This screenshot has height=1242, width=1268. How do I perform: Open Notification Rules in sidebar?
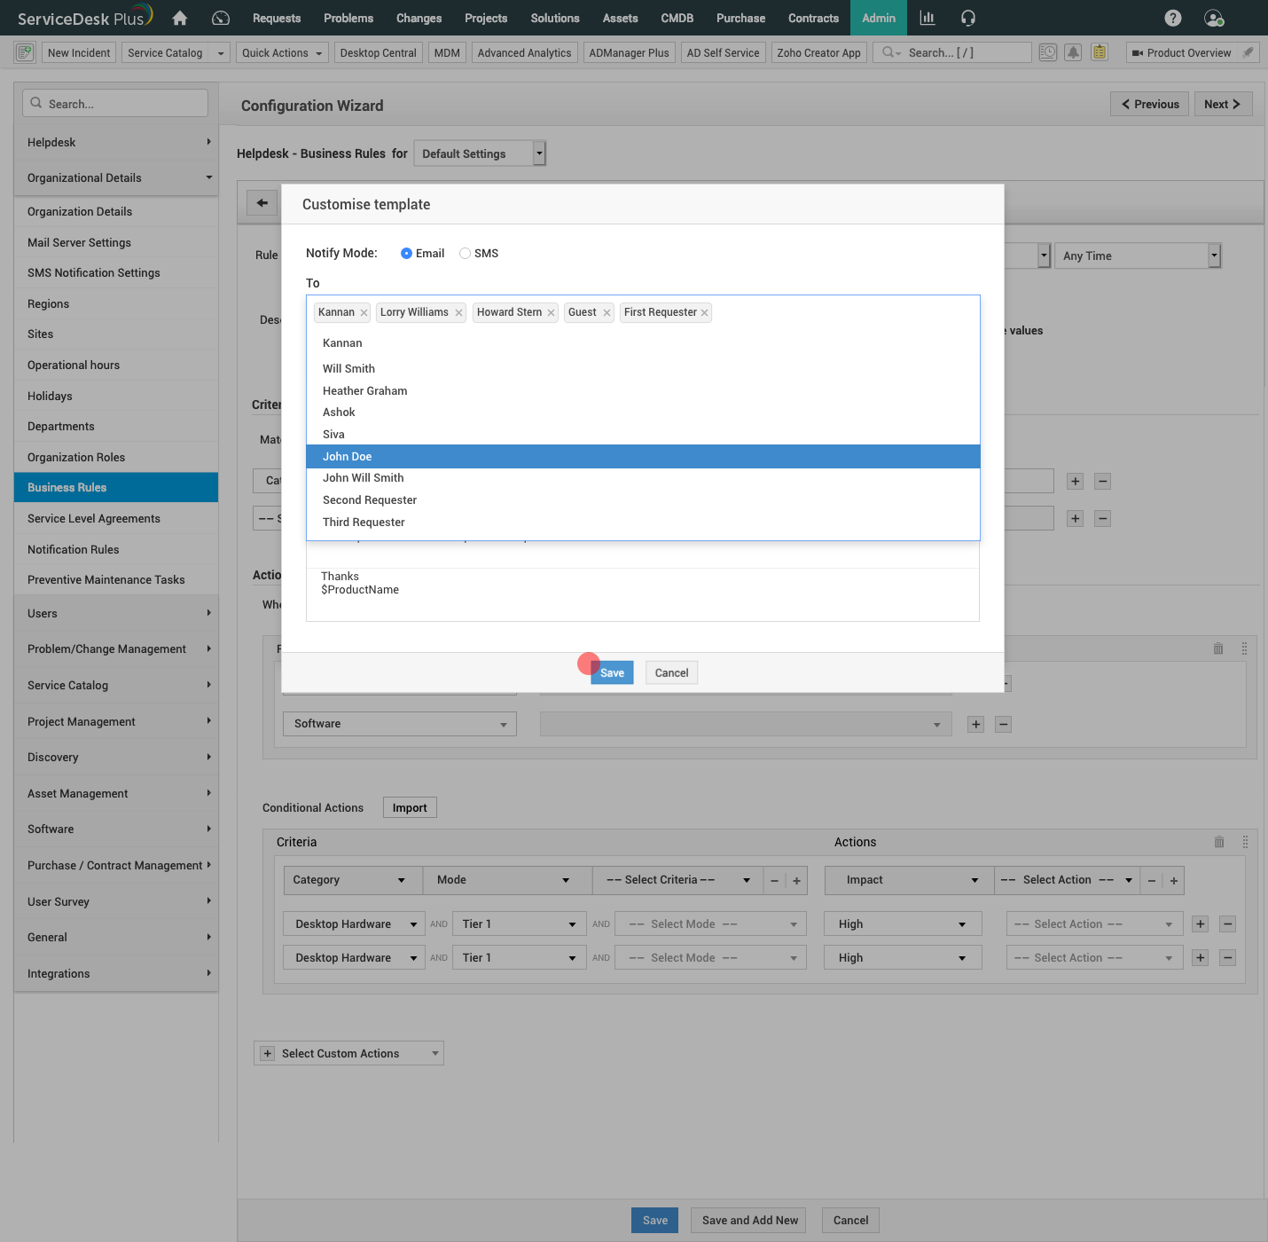(x=73, y=549)
